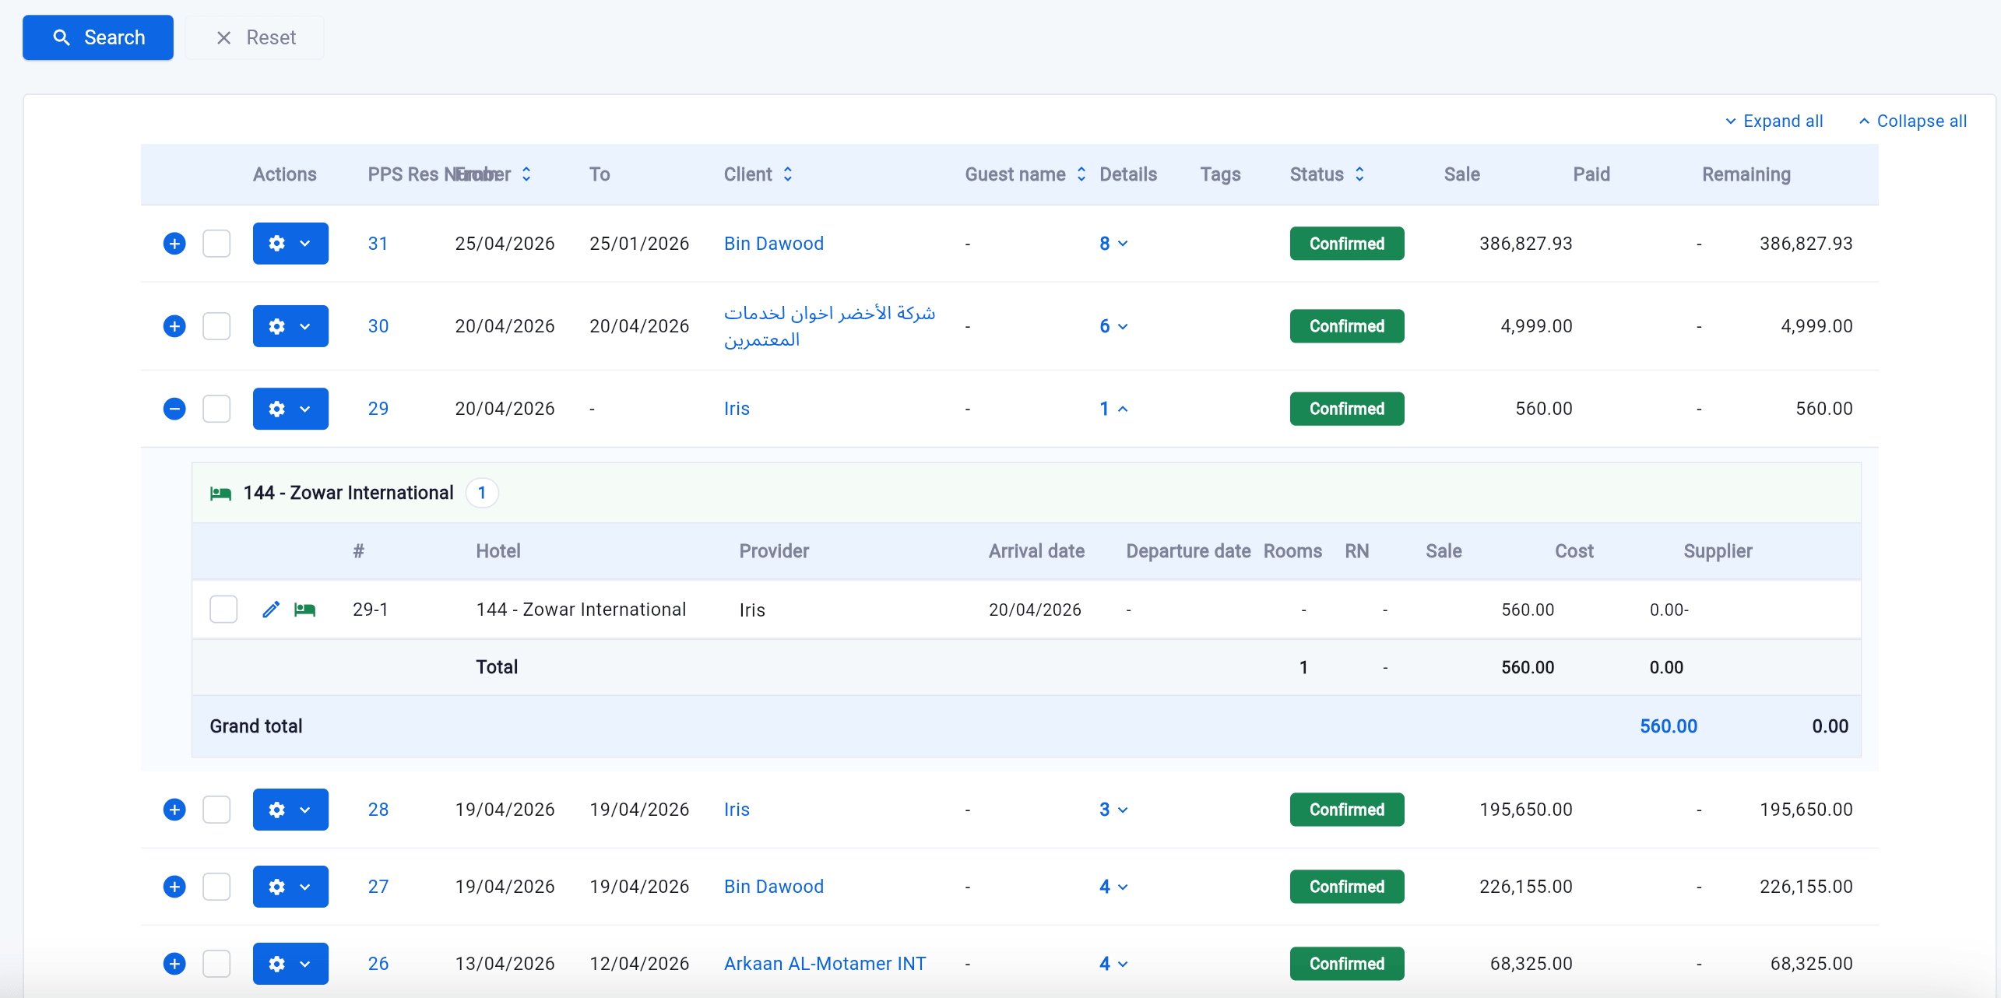
Task: Expand reservation 28 row with plus icon
Action: [174, 810]
